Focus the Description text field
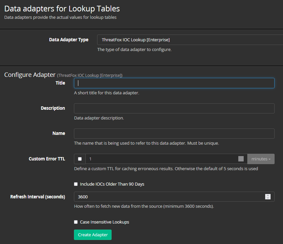Image resolution: width=283 pixels, height=244 pixels. [174, 108]
